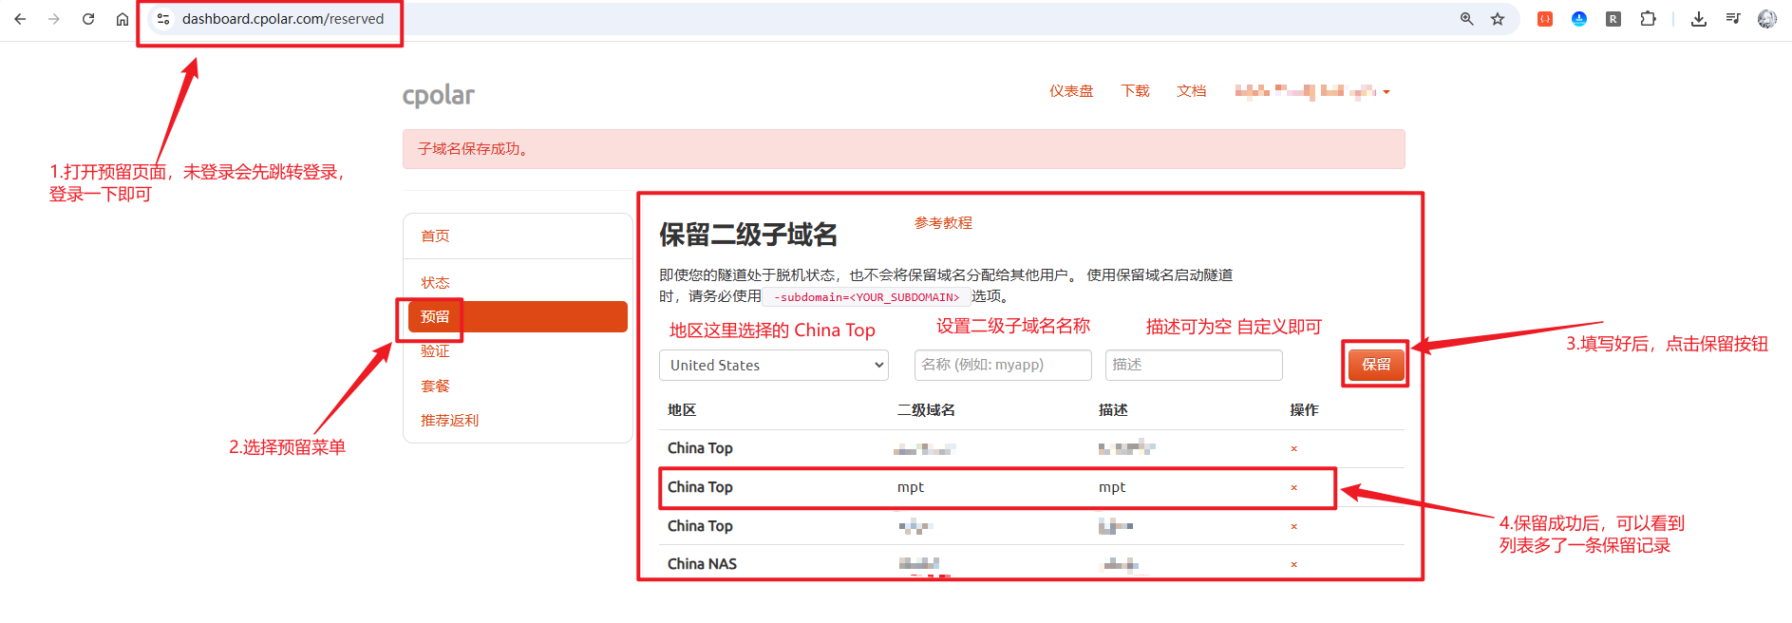Open the 参考教程 tutorial link
The image size is (1792, 623).
[943, 223]
